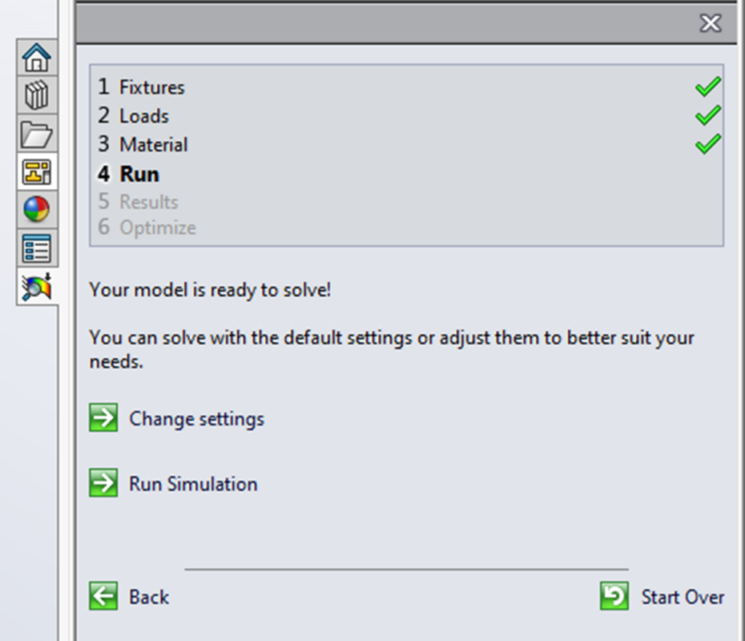The height and width of the screenshot is (641, 745).
Task: Open the Design Library tab
Action: point(37,96)
